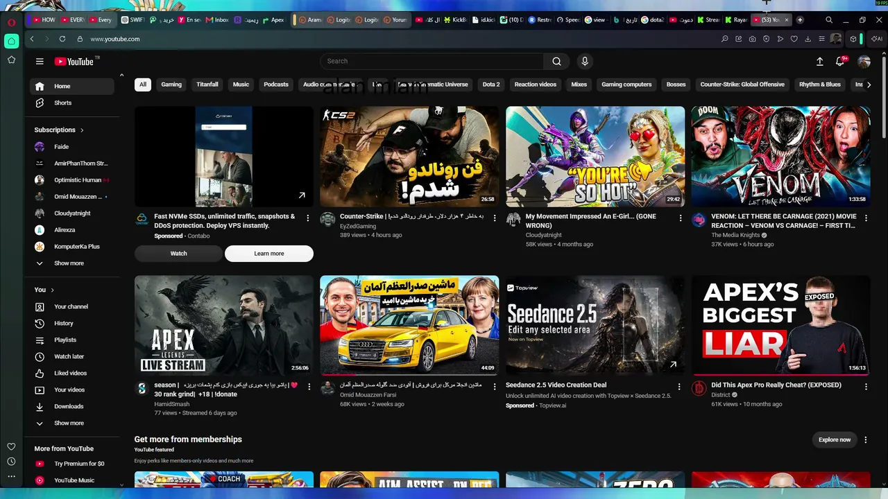
Task: Open options for Counter-Strike video
Action: coord(495,218)
